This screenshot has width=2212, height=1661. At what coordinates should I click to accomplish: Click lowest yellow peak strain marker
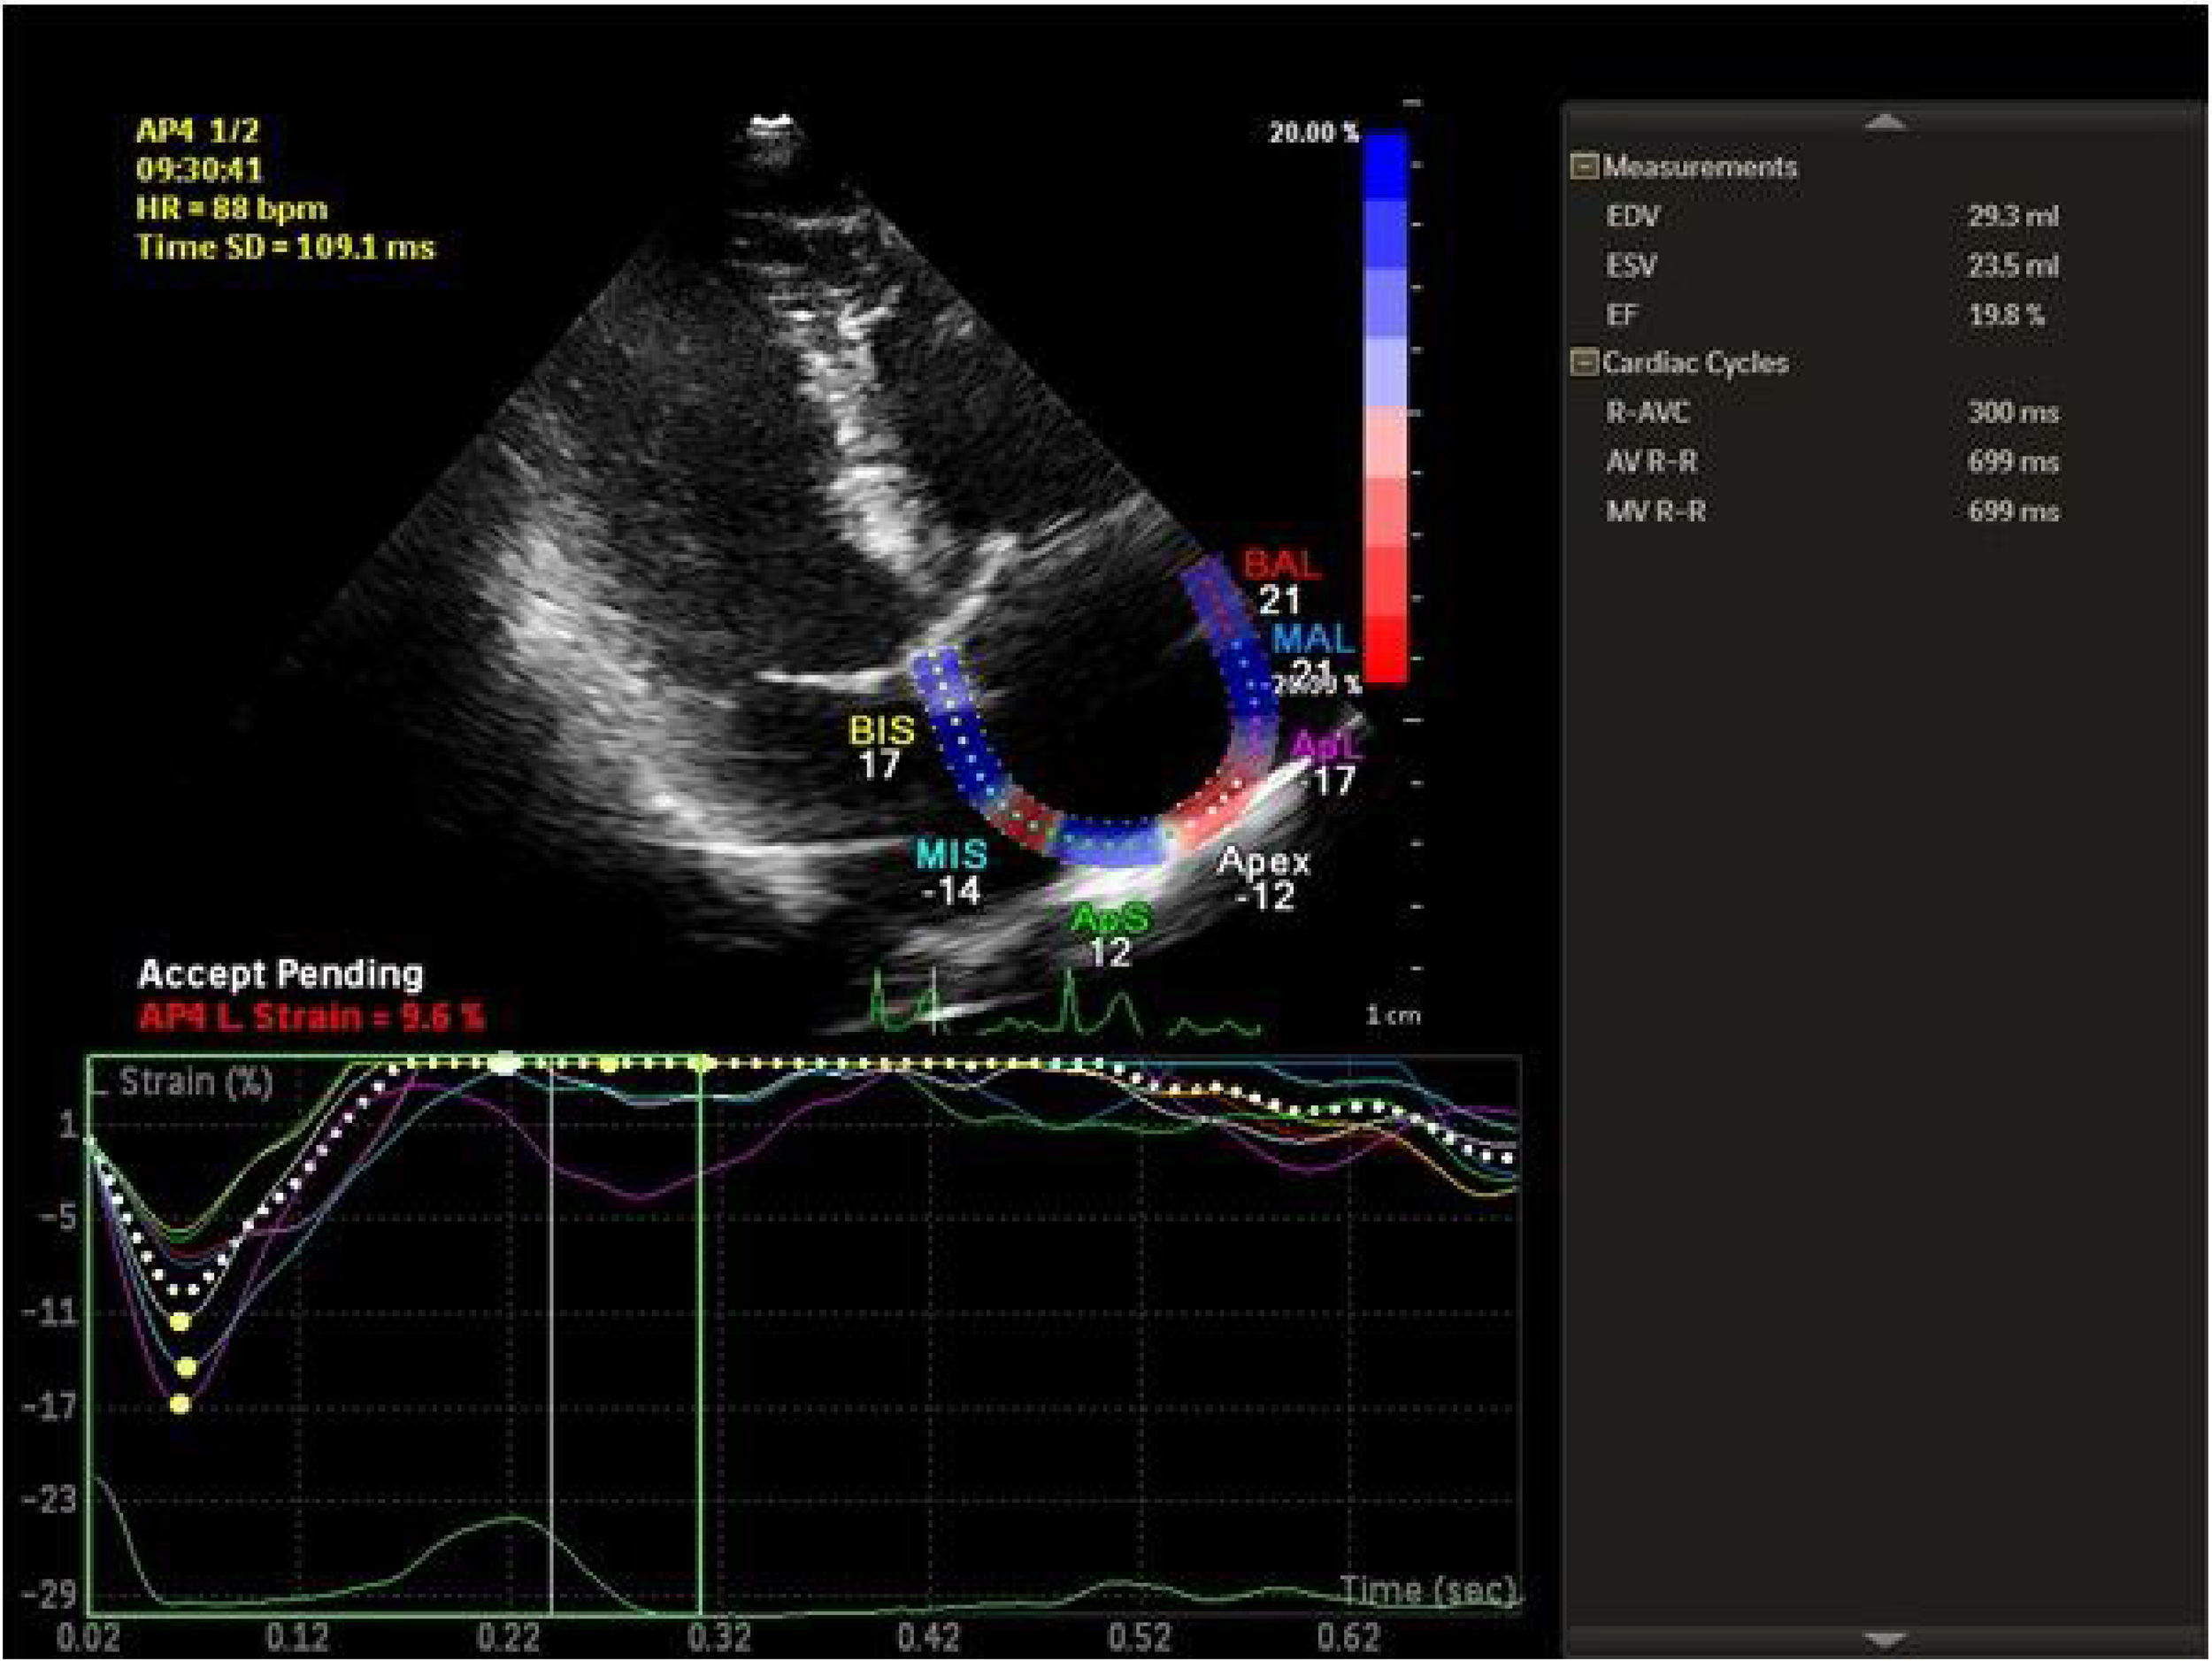coord(180,1404)
